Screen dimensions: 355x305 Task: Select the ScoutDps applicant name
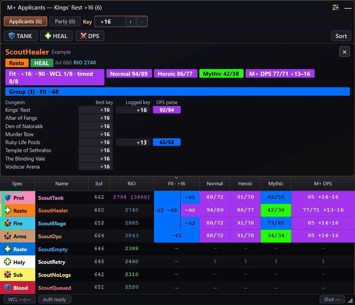pos(50,236)
